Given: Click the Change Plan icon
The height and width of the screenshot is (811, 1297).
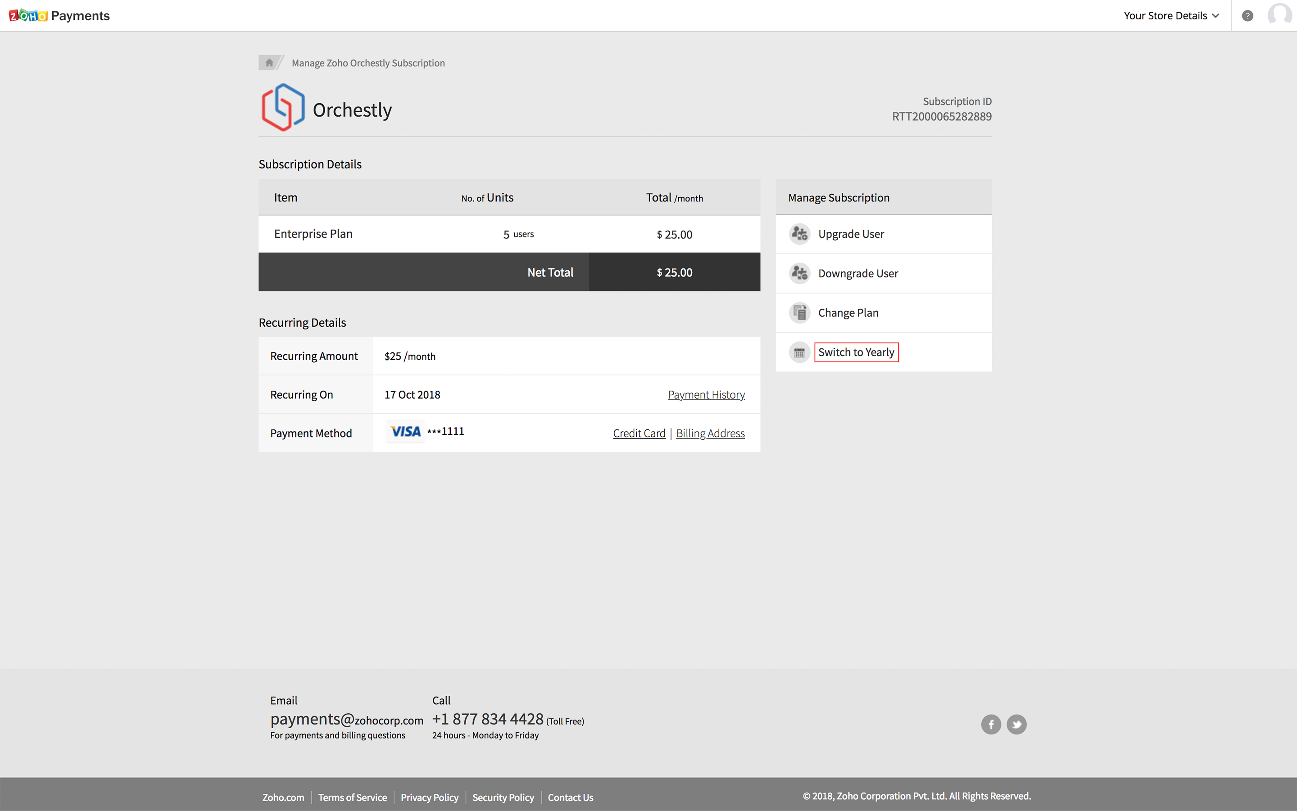Looking at the screenshot, I should (799, 313).
